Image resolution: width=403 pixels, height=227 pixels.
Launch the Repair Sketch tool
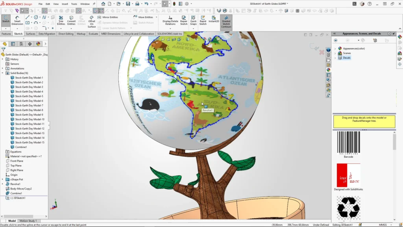click(x=184, y=20)
